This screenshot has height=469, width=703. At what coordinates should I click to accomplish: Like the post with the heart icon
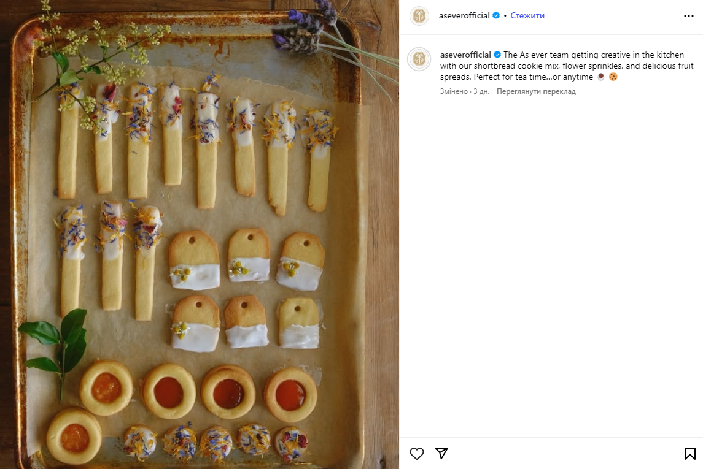coord(417,453)
